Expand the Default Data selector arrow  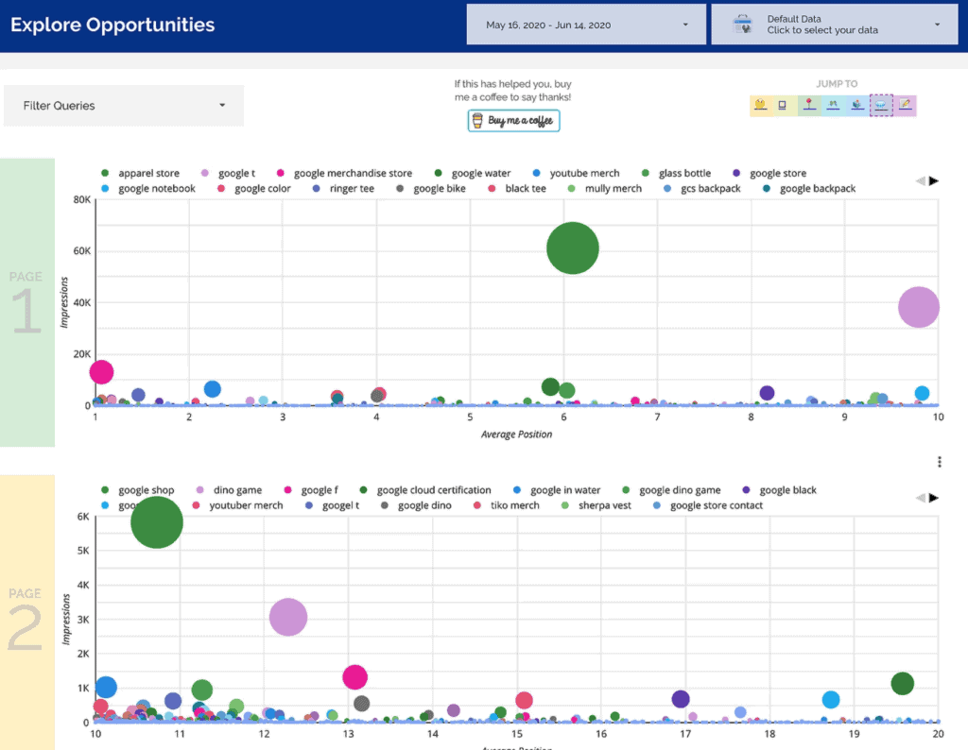point(937,25)
